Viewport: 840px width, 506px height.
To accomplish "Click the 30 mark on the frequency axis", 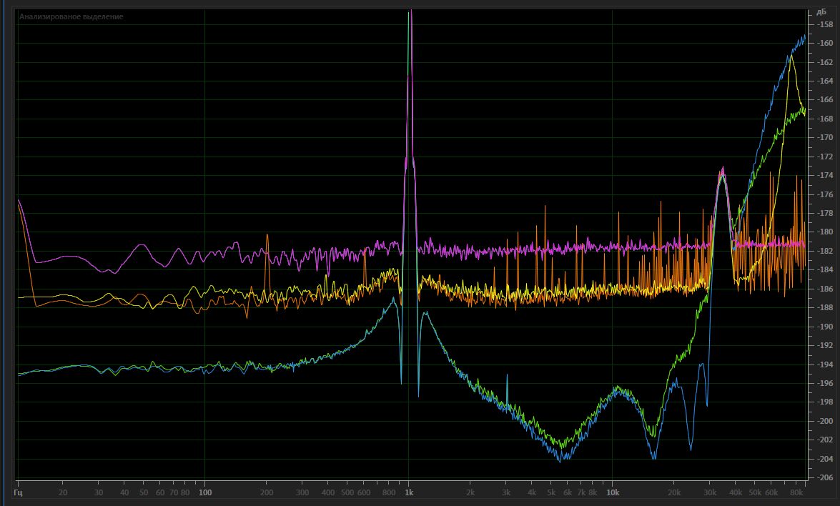I will coord(99,492).
